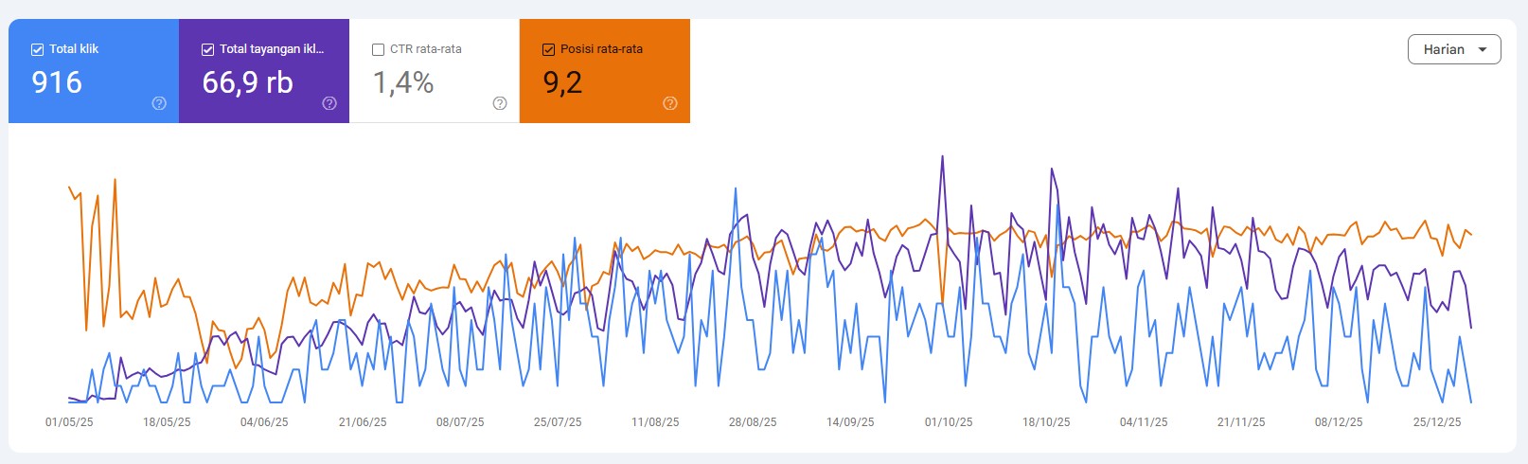
Task: Uncheck the Total tayangan checkbox
Action: coord(208,49)
